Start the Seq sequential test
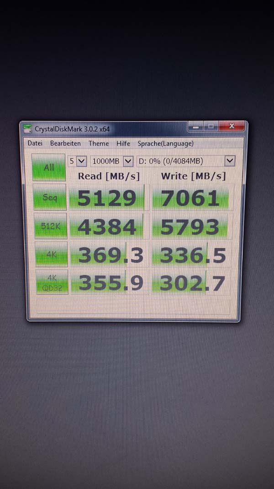The height and width of the screenshot is (489, 274). tap(50, 197)
